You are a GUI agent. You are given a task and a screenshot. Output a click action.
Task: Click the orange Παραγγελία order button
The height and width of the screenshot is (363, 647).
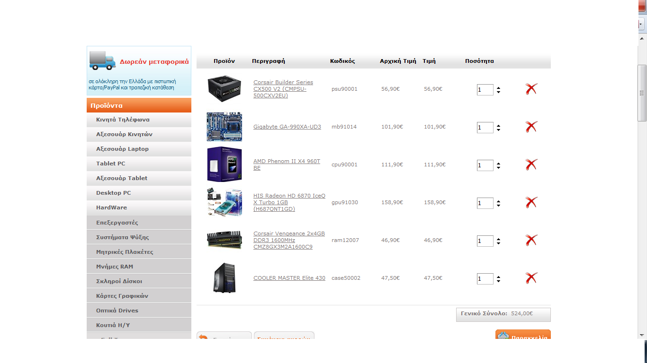[x=523, y=335]
